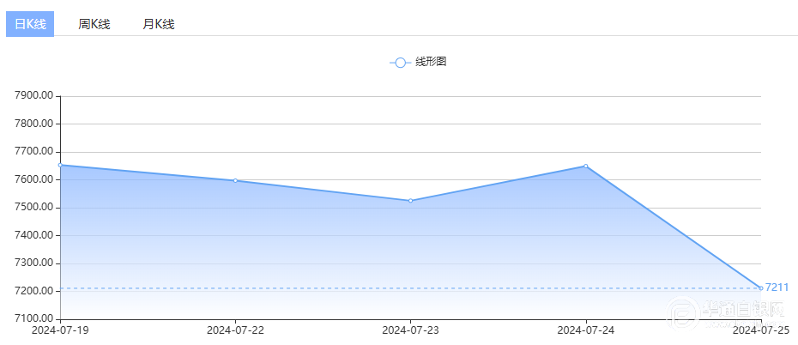The height and width of the screenshot is (345, 798).
Task: Click the lowest mid-chart point on 2024-07-23
Action: click(x=411, y=201)
